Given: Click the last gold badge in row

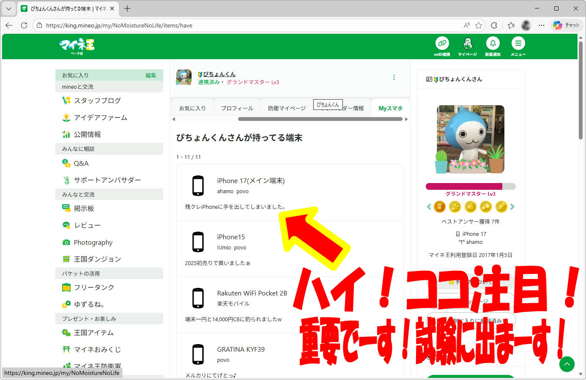Looking at the screenshot, I should pos(501,207).
